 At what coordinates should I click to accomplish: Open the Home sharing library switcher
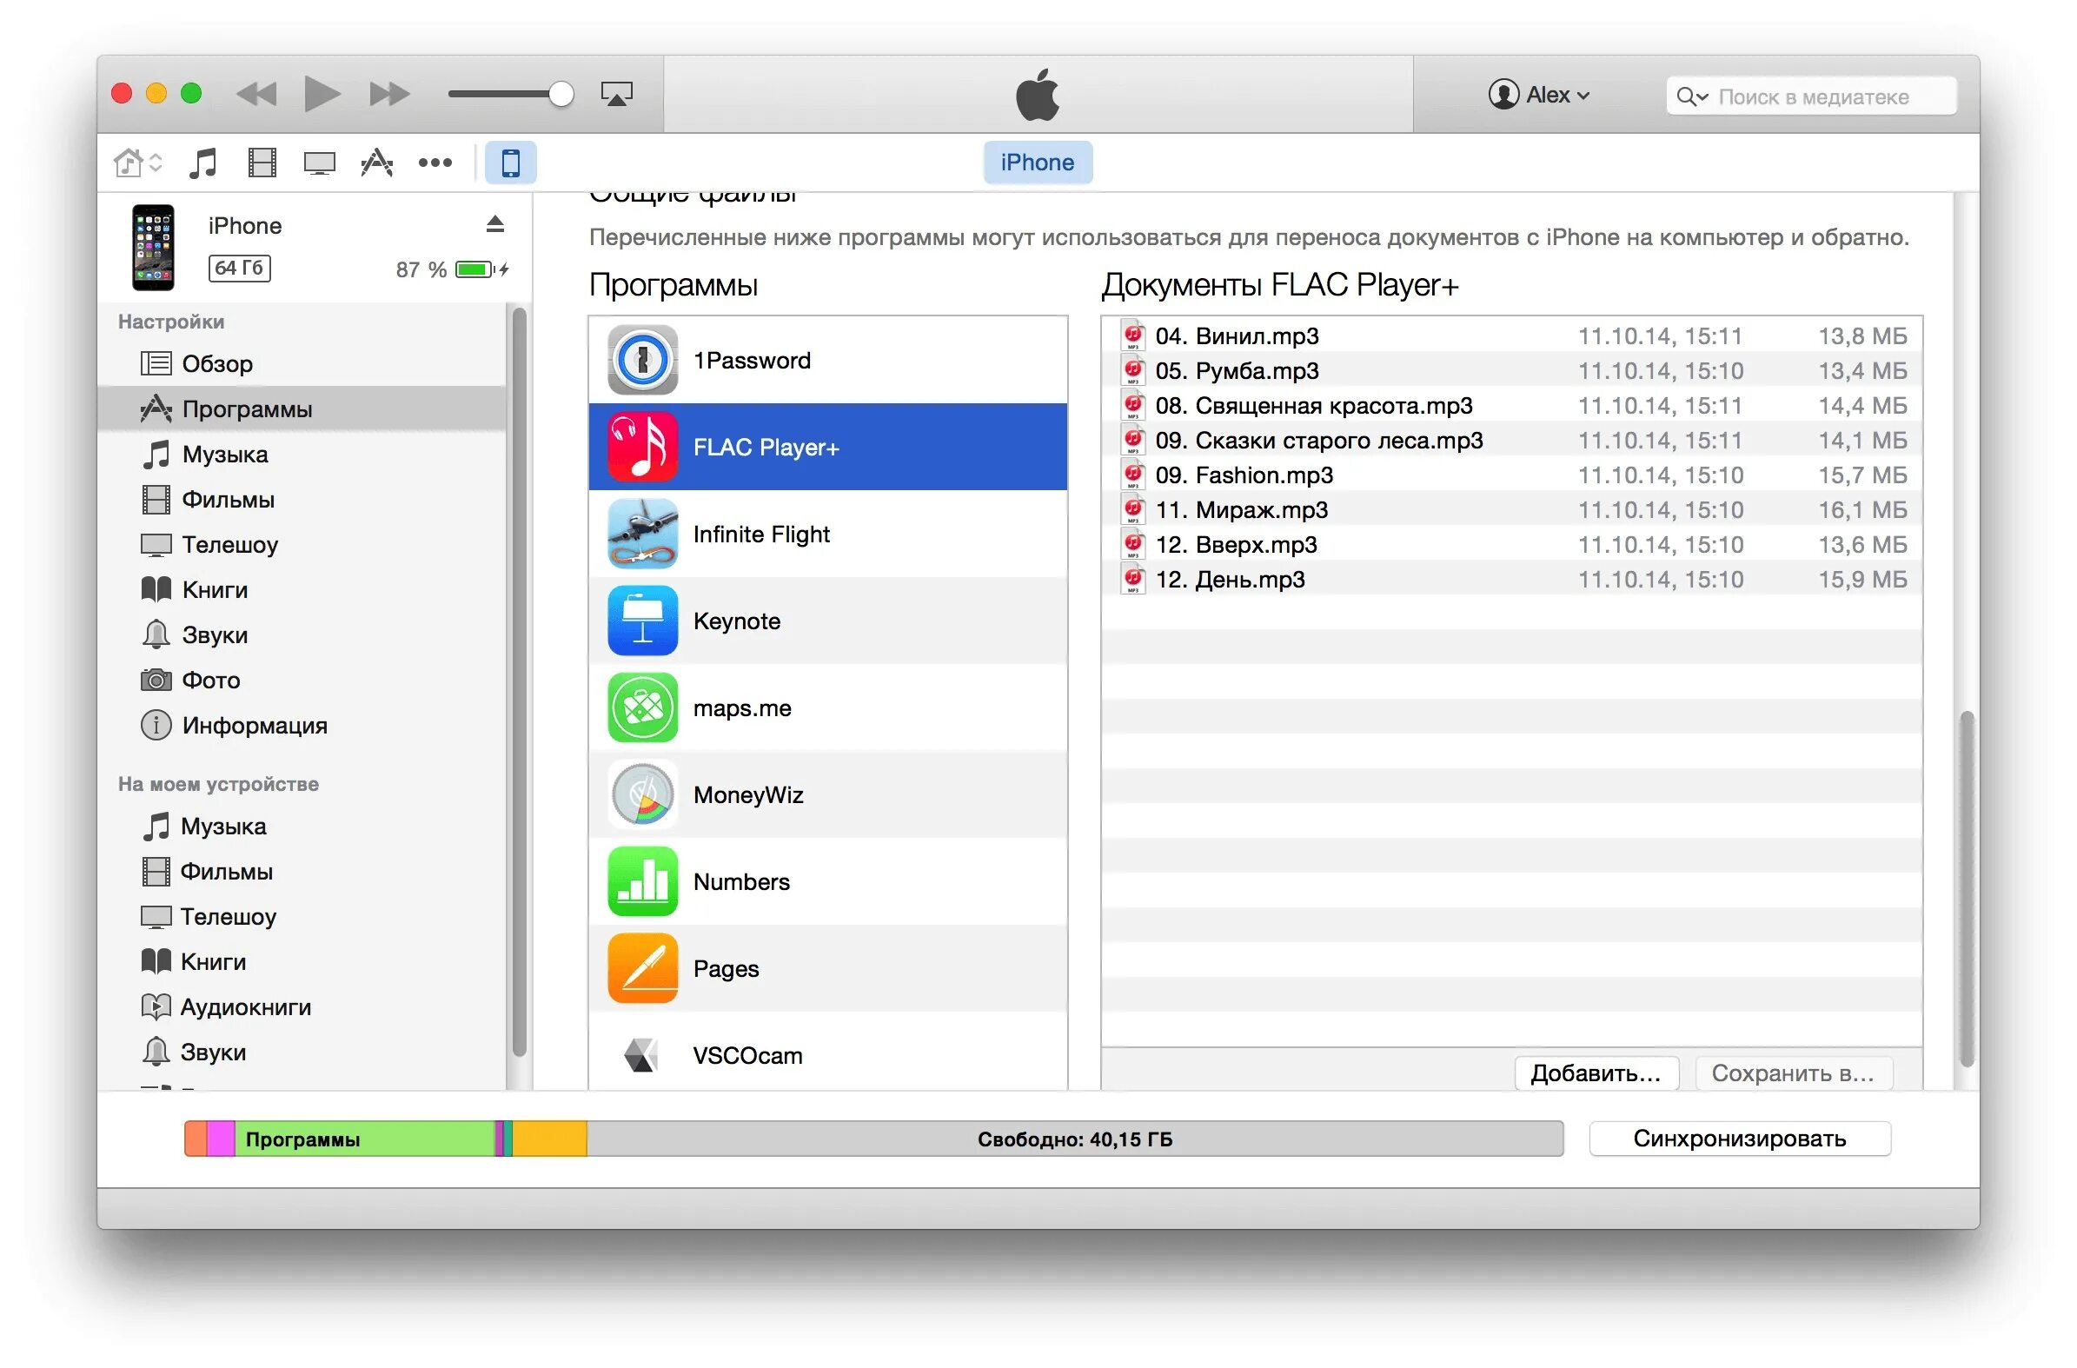point(138,163)
